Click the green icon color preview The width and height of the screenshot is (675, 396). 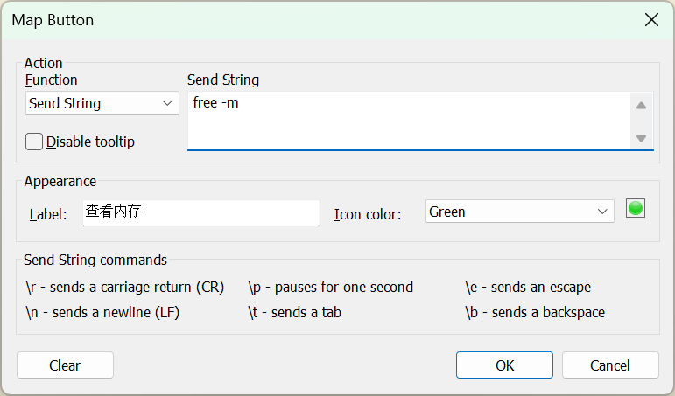636,209
